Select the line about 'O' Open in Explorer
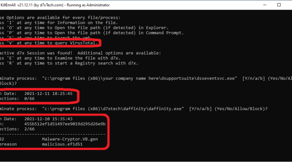Screen dimensions: 292x162 [84, 28]
